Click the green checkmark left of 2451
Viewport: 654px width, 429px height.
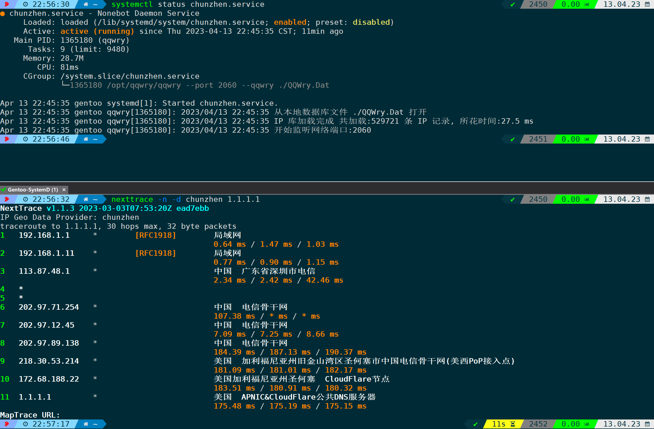click(513, 139)
